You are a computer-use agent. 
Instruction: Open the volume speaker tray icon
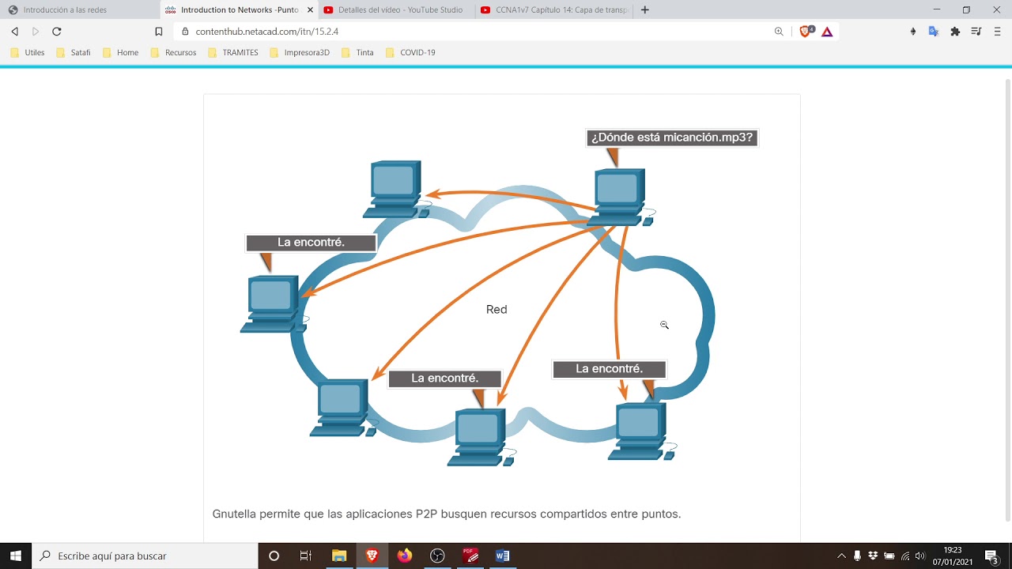[x=920, y=556]
